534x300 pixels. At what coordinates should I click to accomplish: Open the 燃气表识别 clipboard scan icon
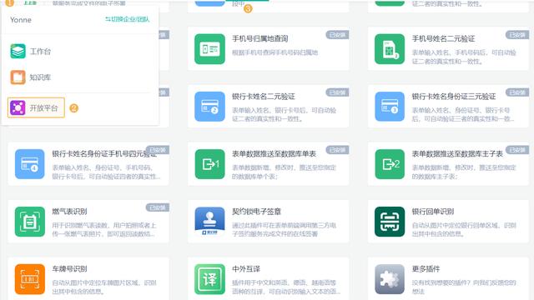click(30, 222)
